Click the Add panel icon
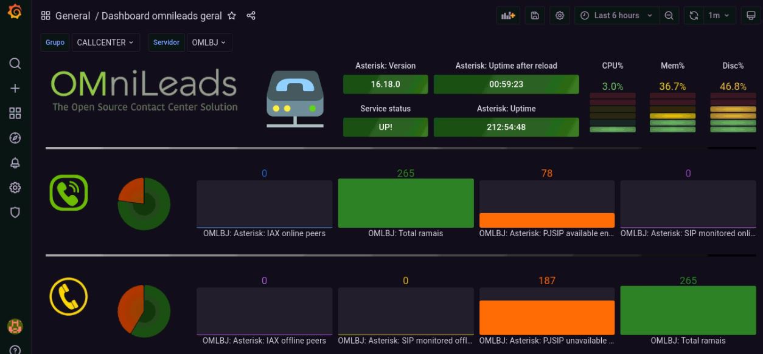This screenshot has height=354, width=763. pos(508,16)
